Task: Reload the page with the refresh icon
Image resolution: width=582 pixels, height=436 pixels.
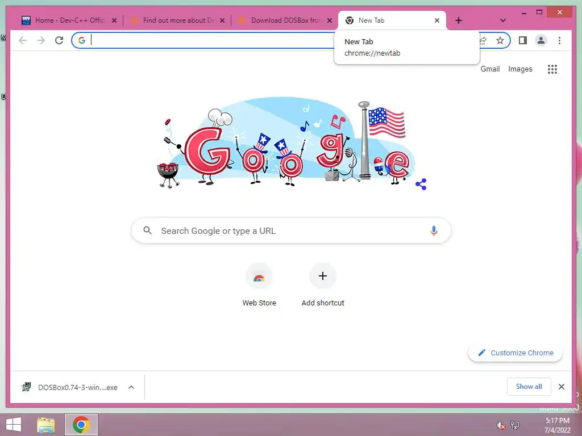Action: point(59,40)
